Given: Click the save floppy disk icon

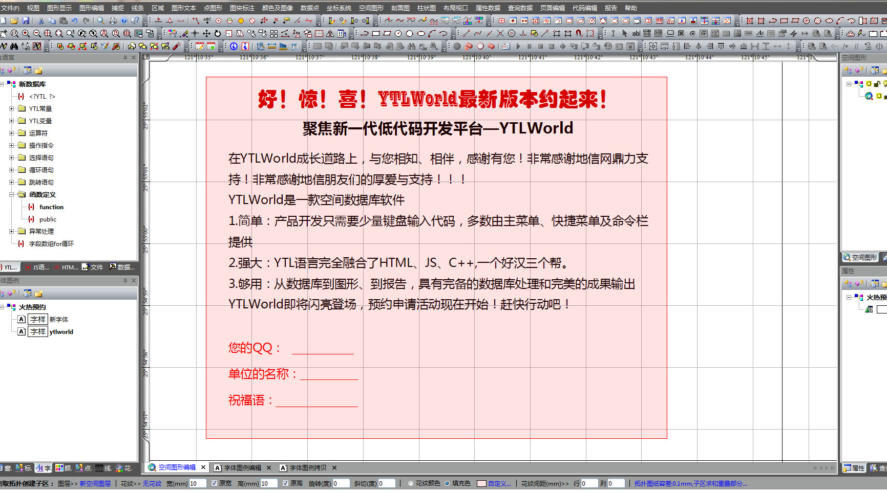Looking at the screenshot, I should [x=26, y=20].
